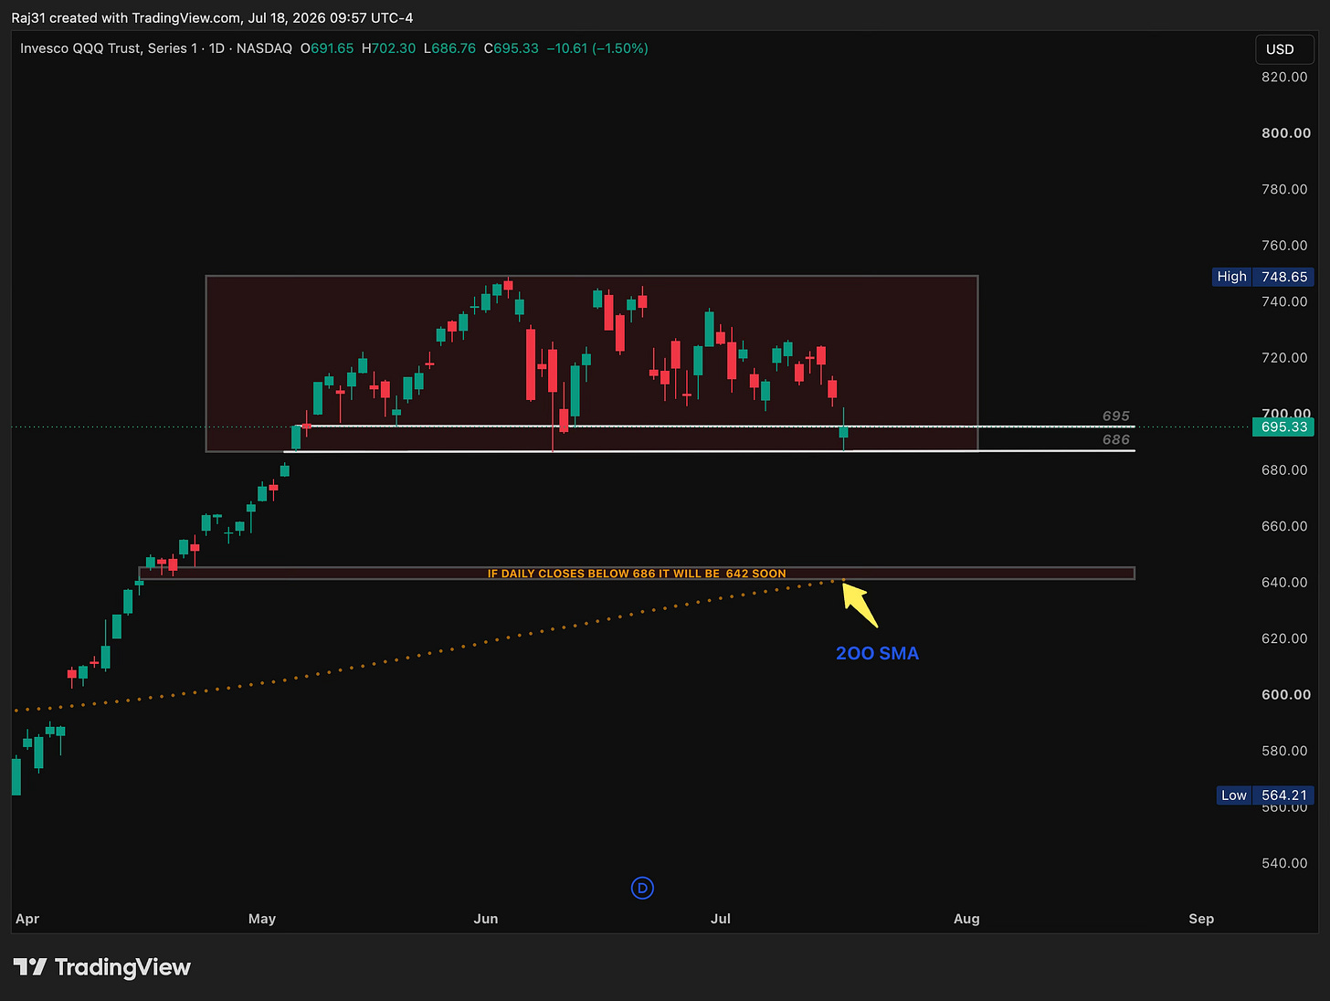Click the Jun label on time axis
This screenshot has width=1330, height=1001.
pos(486,919)
